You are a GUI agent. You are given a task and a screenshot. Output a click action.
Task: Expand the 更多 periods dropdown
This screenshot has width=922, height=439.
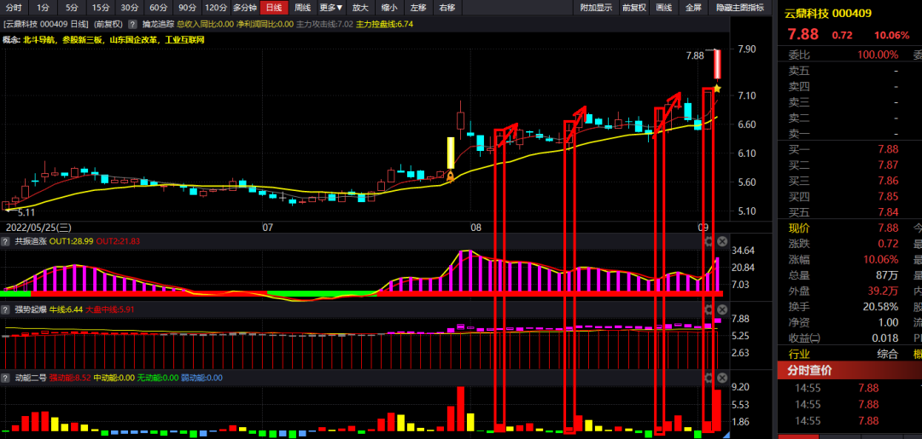point(332,8)
